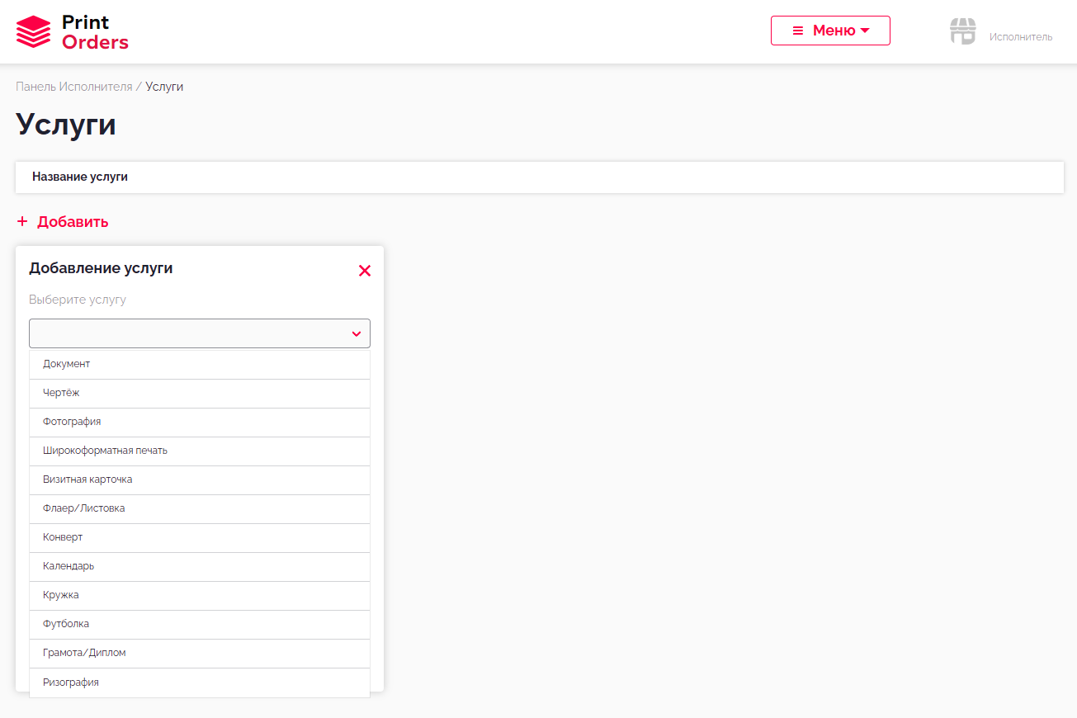Viewport: 1077px width, 718px height.
Task: Collapse the service select chevron arrow
Action: (x=357, y=334)
